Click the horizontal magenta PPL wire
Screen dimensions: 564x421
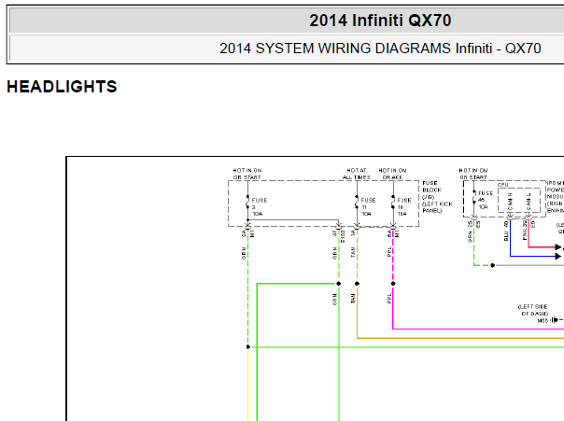tap(478, 329)
